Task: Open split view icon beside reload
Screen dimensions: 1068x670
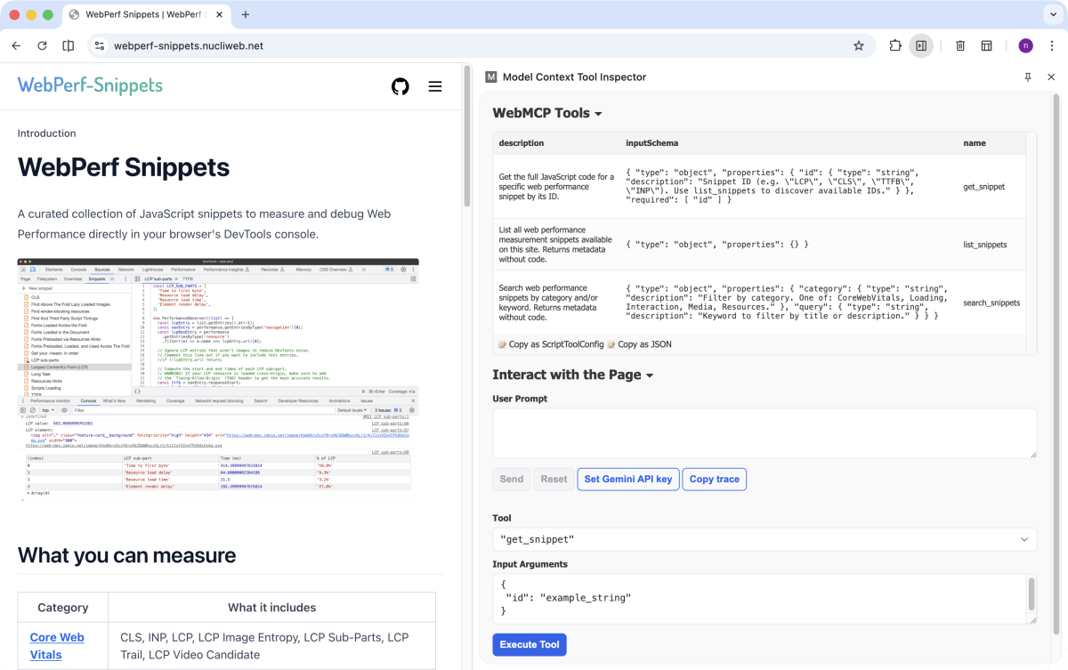Action: [69, 45]
